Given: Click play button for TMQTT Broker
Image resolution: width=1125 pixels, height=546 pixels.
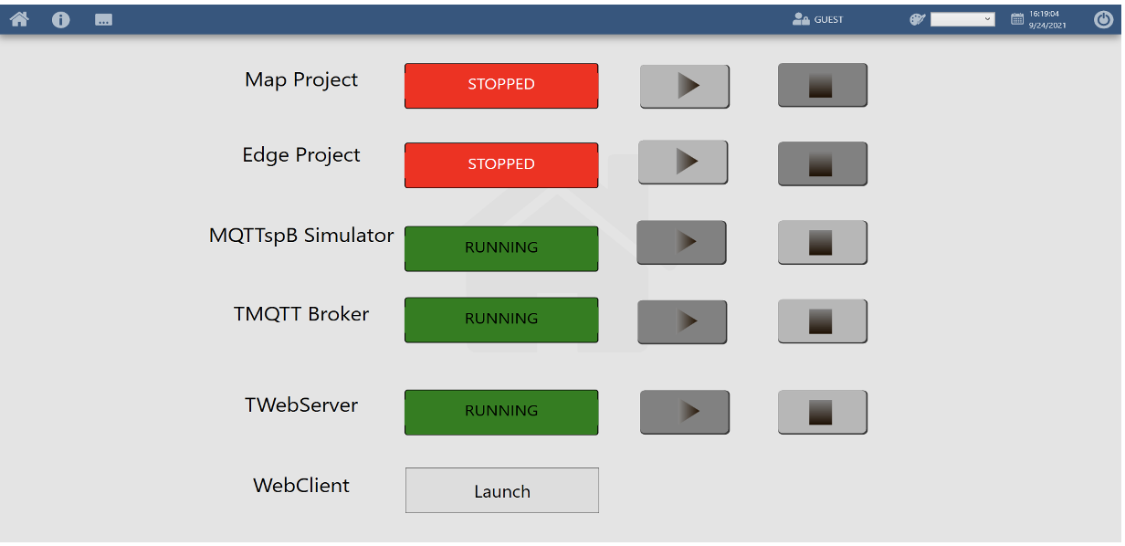Looking at the screenshot, I should click(682, 321).
